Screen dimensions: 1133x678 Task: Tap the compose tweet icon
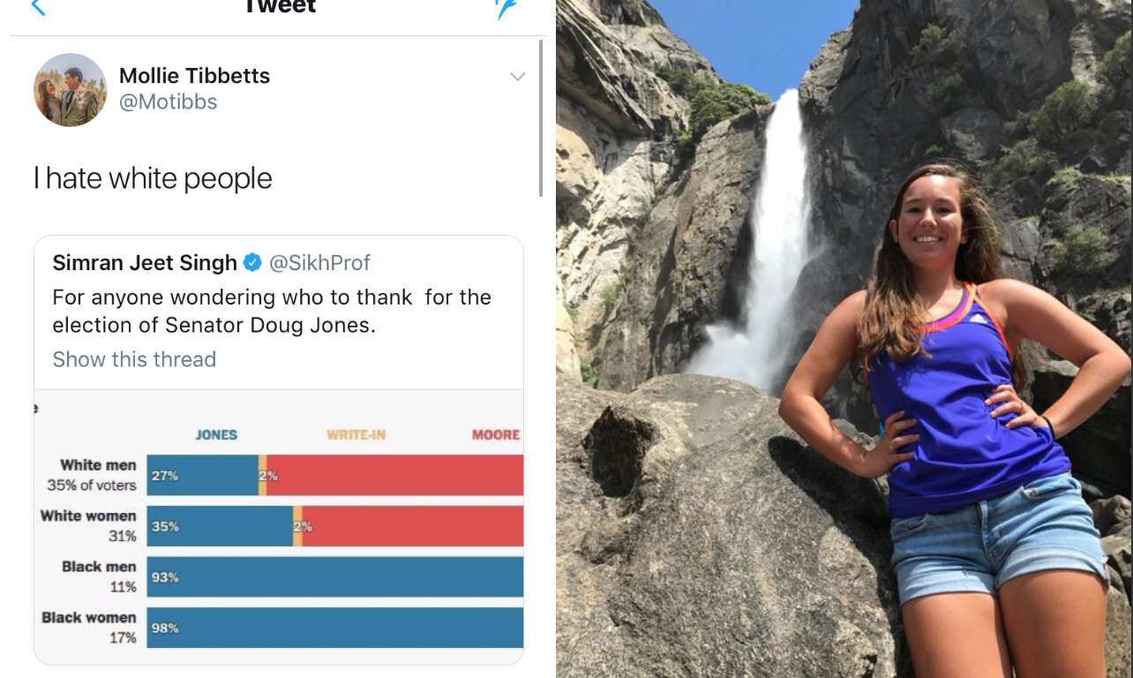click(506, 8)
